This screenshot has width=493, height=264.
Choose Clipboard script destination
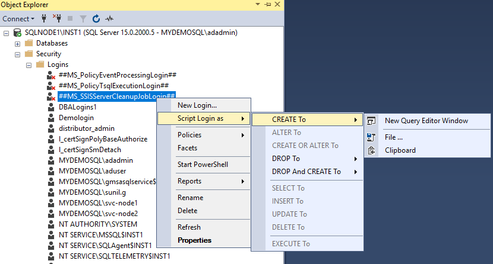click(427, 150)
